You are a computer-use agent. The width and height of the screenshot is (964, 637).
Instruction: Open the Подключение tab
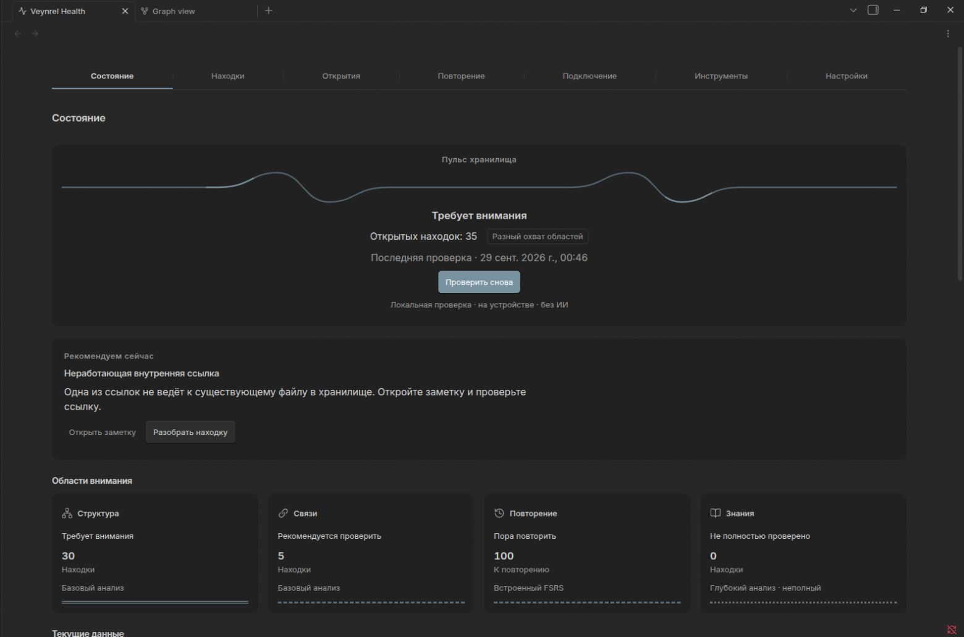pos(590,76)
